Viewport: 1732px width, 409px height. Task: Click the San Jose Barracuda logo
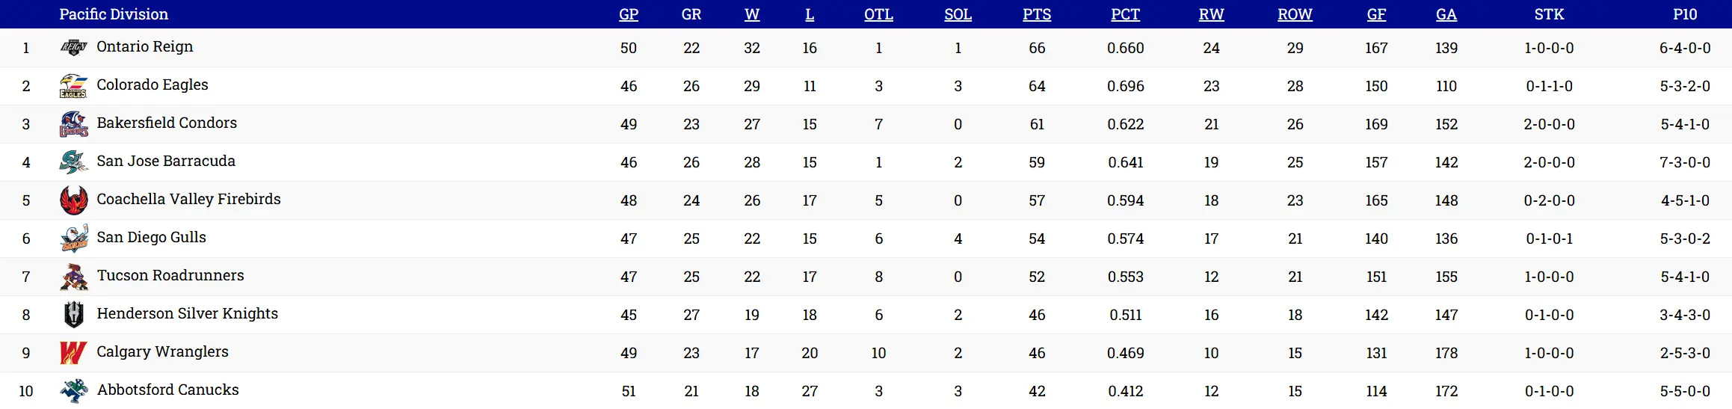tap(73, 162)
